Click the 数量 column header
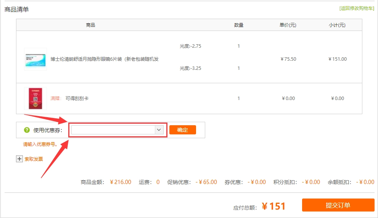 [239, 25]
